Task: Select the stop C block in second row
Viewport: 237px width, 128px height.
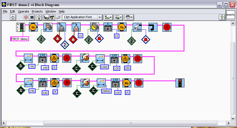Action: [x=137, y=59]
